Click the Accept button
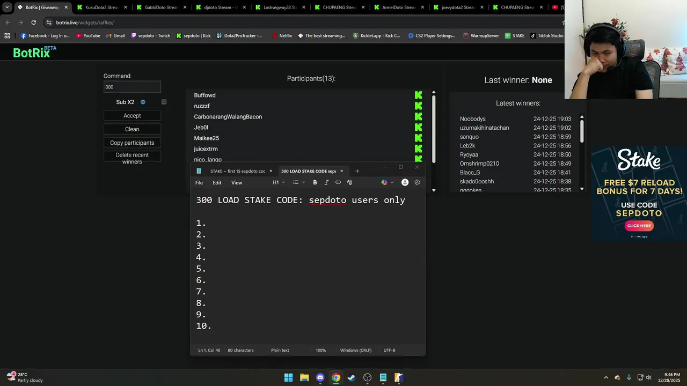Viewport: 687px width, 386px height. (132, 116)
